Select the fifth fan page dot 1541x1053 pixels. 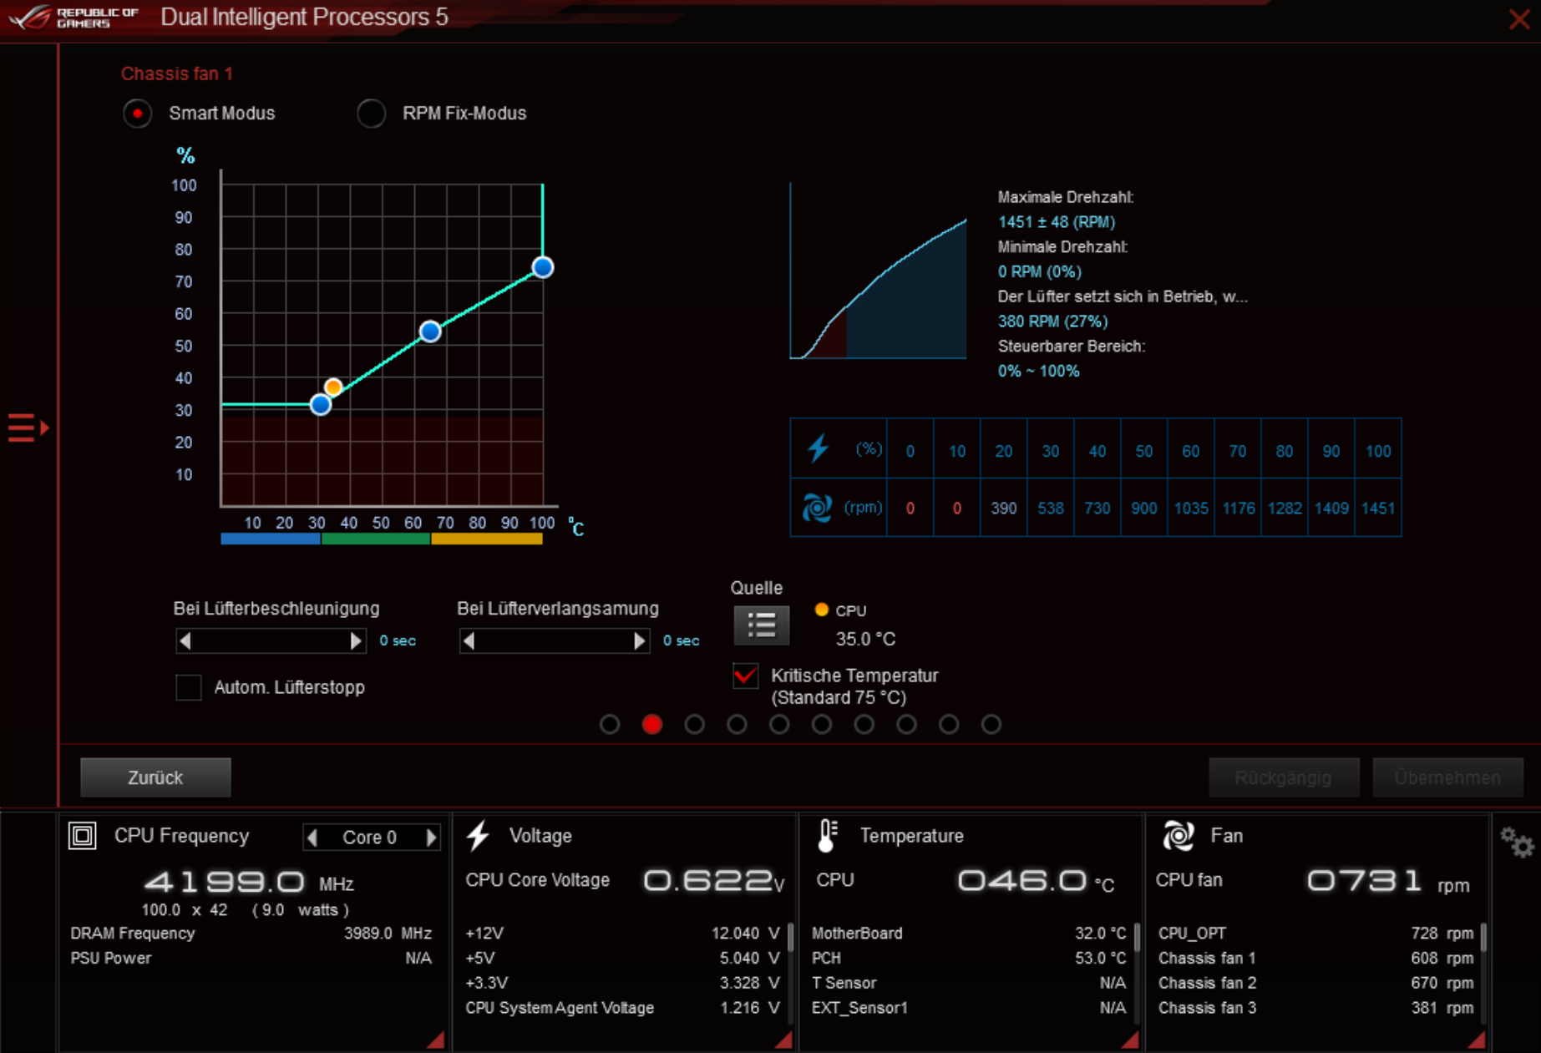[779, 724]
